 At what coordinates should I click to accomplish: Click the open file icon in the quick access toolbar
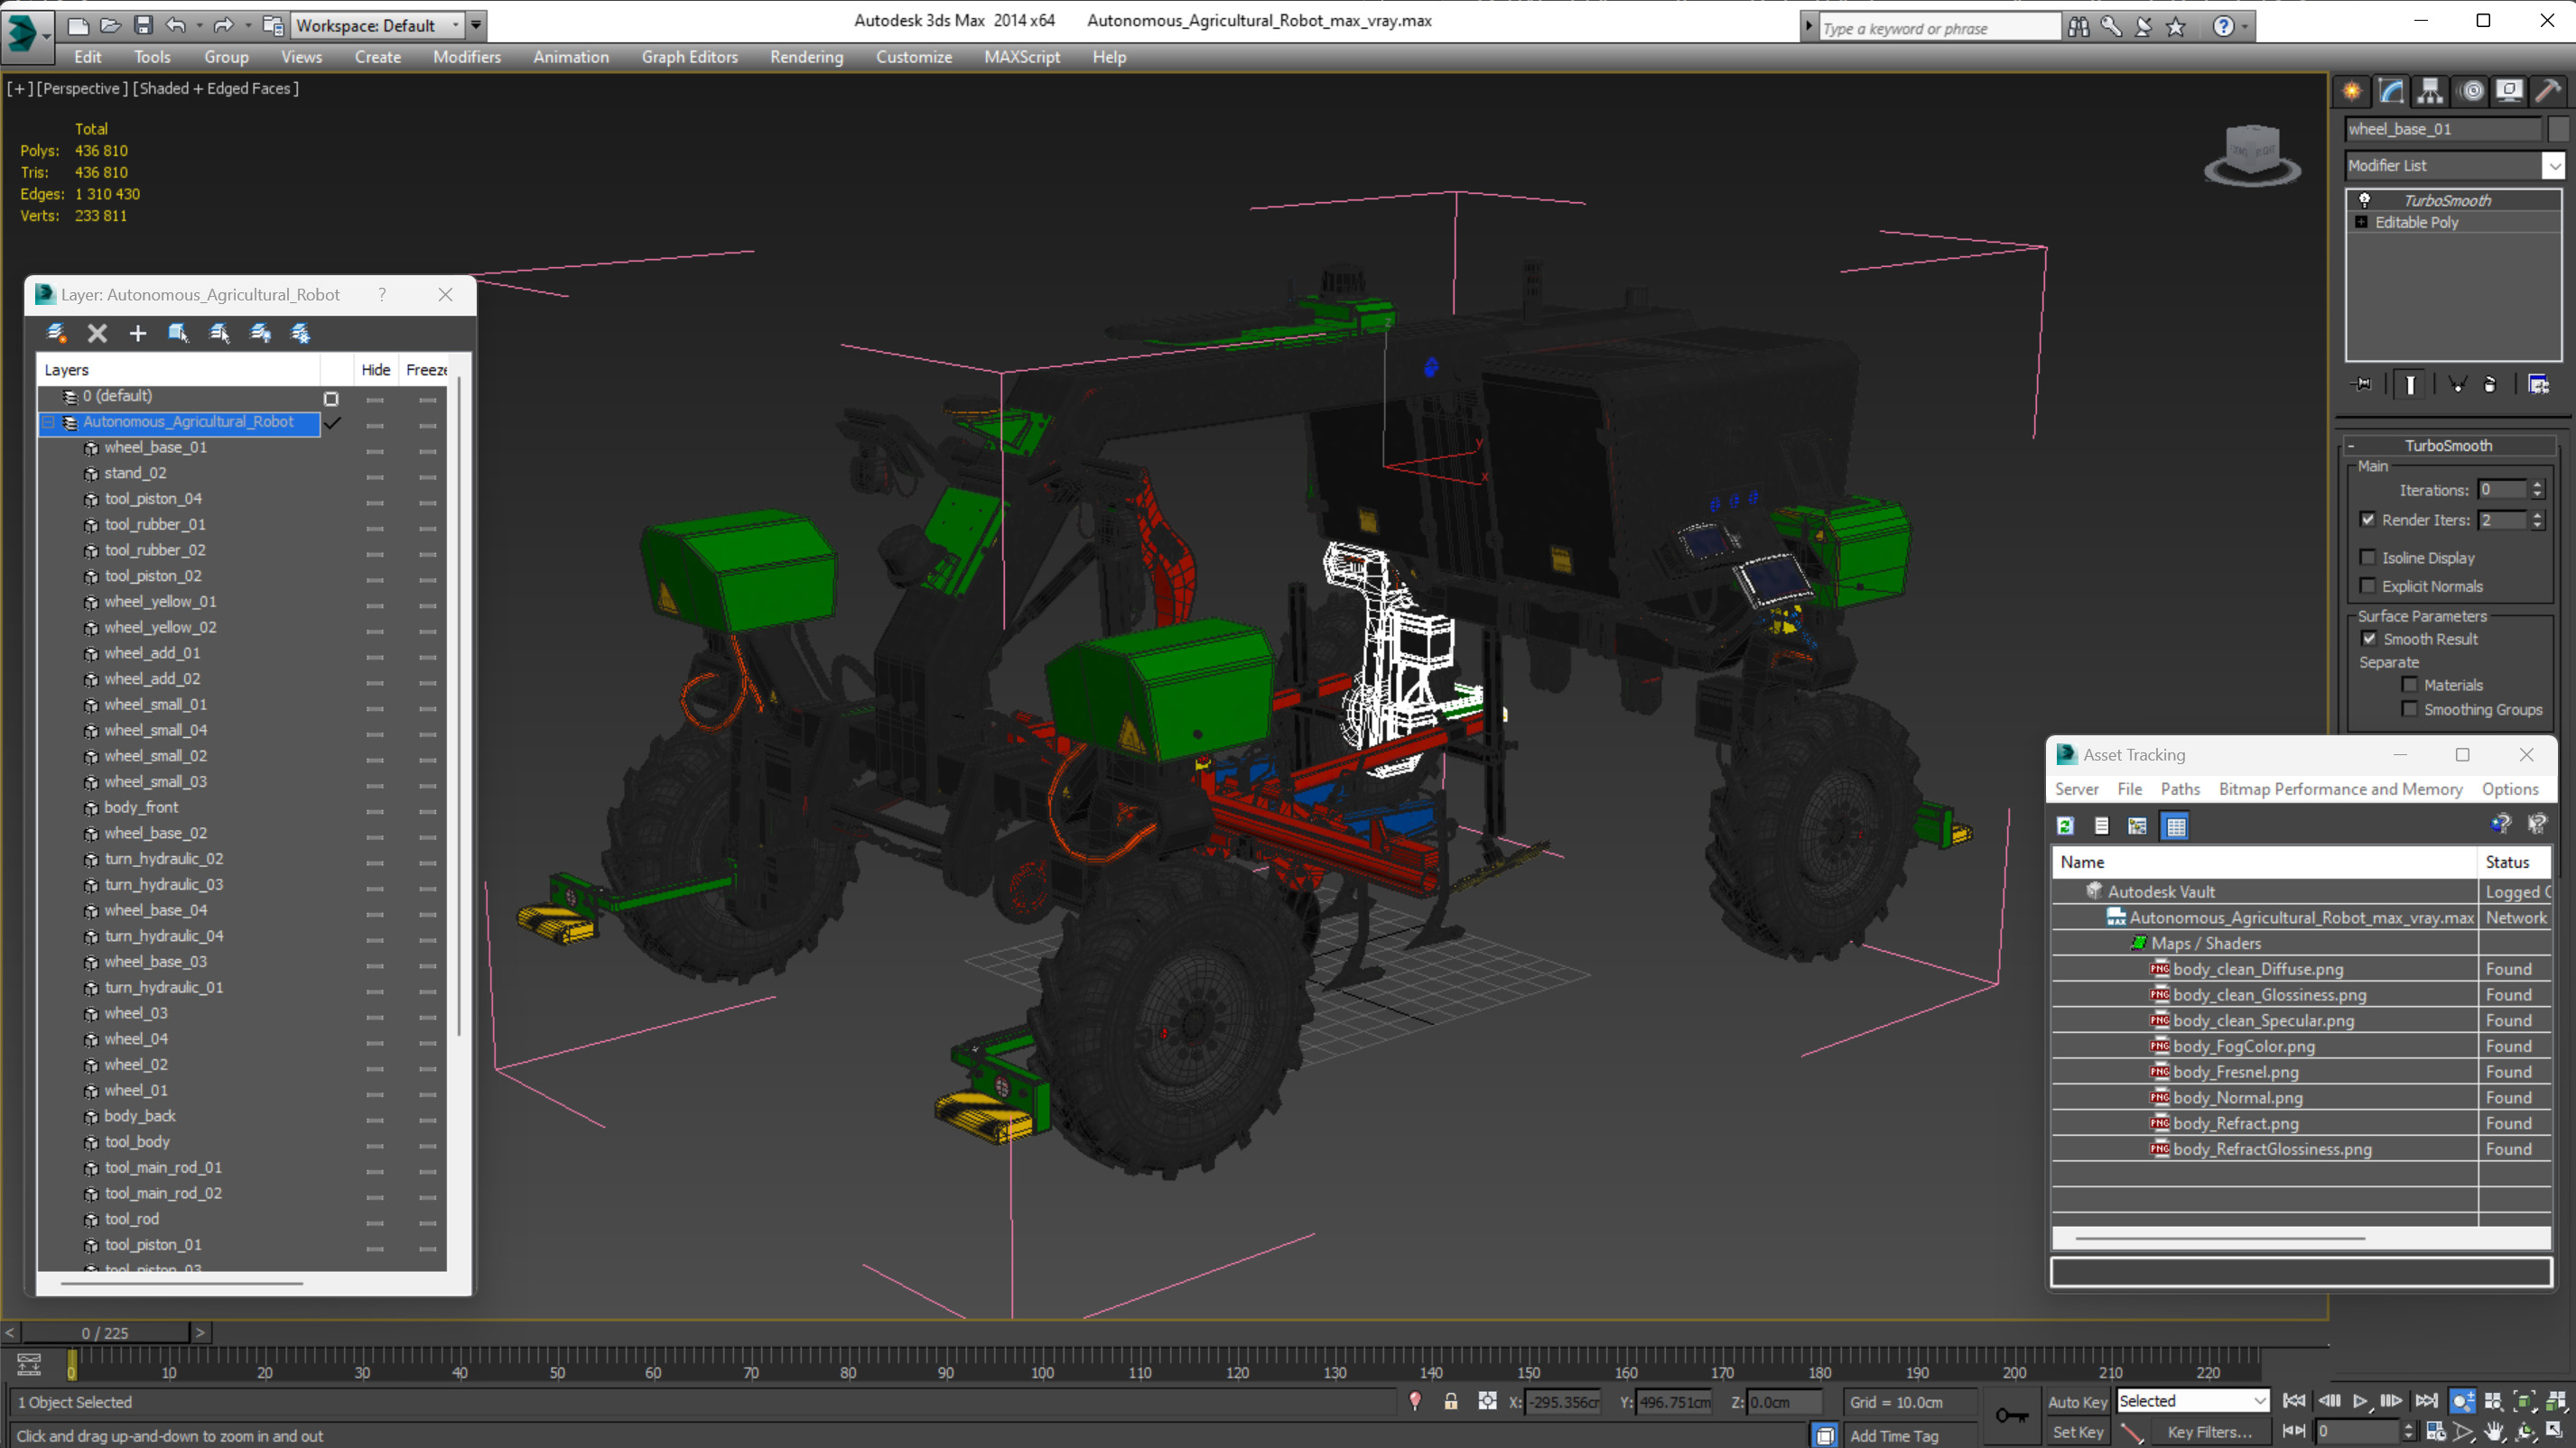tap(111, 25)
